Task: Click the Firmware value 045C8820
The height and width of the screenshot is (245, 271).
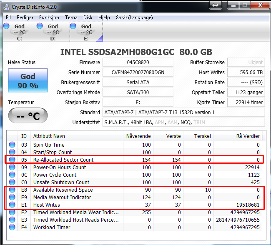Action: 138,62
